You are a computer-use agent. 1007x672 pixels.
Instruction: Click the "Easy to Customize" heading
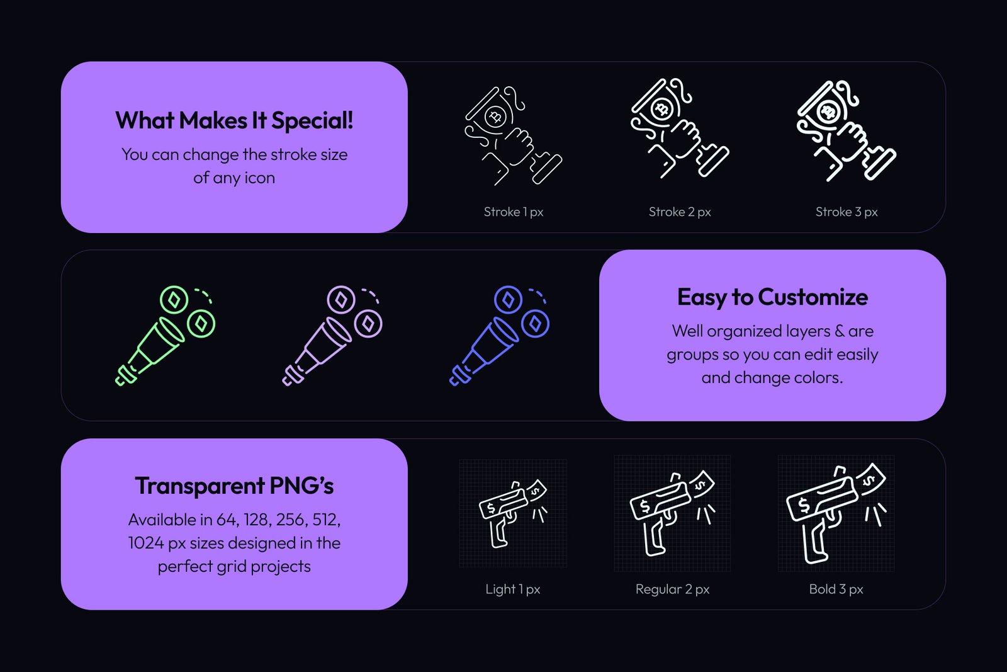pos(772,297)
